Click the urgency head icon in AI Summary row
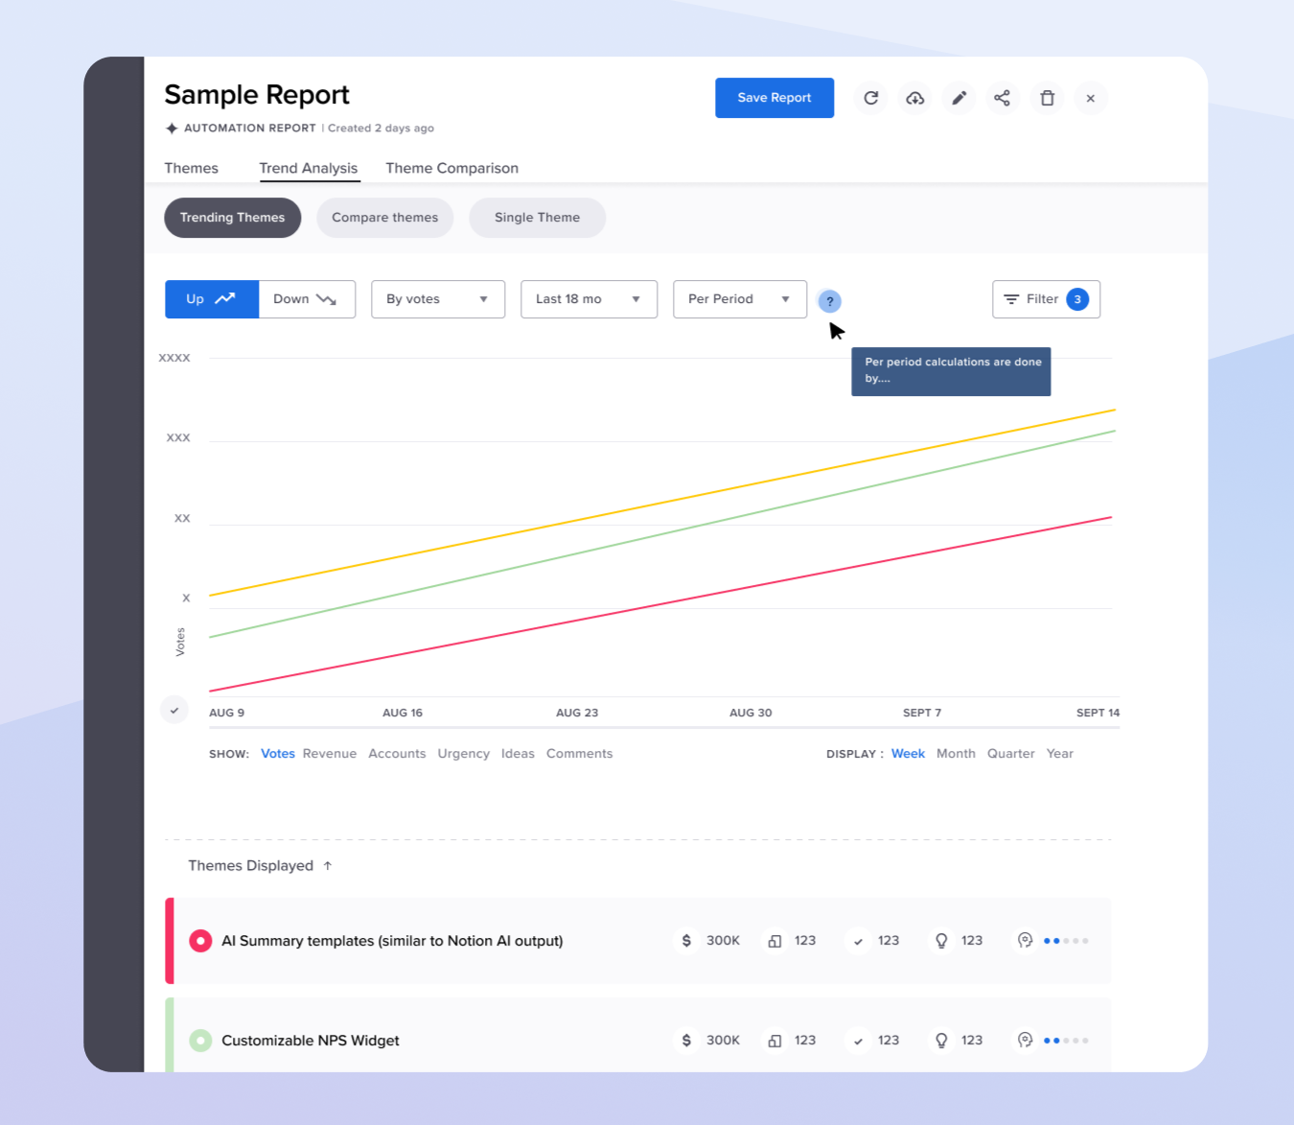 click(x=1025, y=941)
